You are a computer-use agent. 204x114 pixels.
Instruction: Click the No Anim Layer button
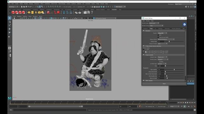point(162,106)
